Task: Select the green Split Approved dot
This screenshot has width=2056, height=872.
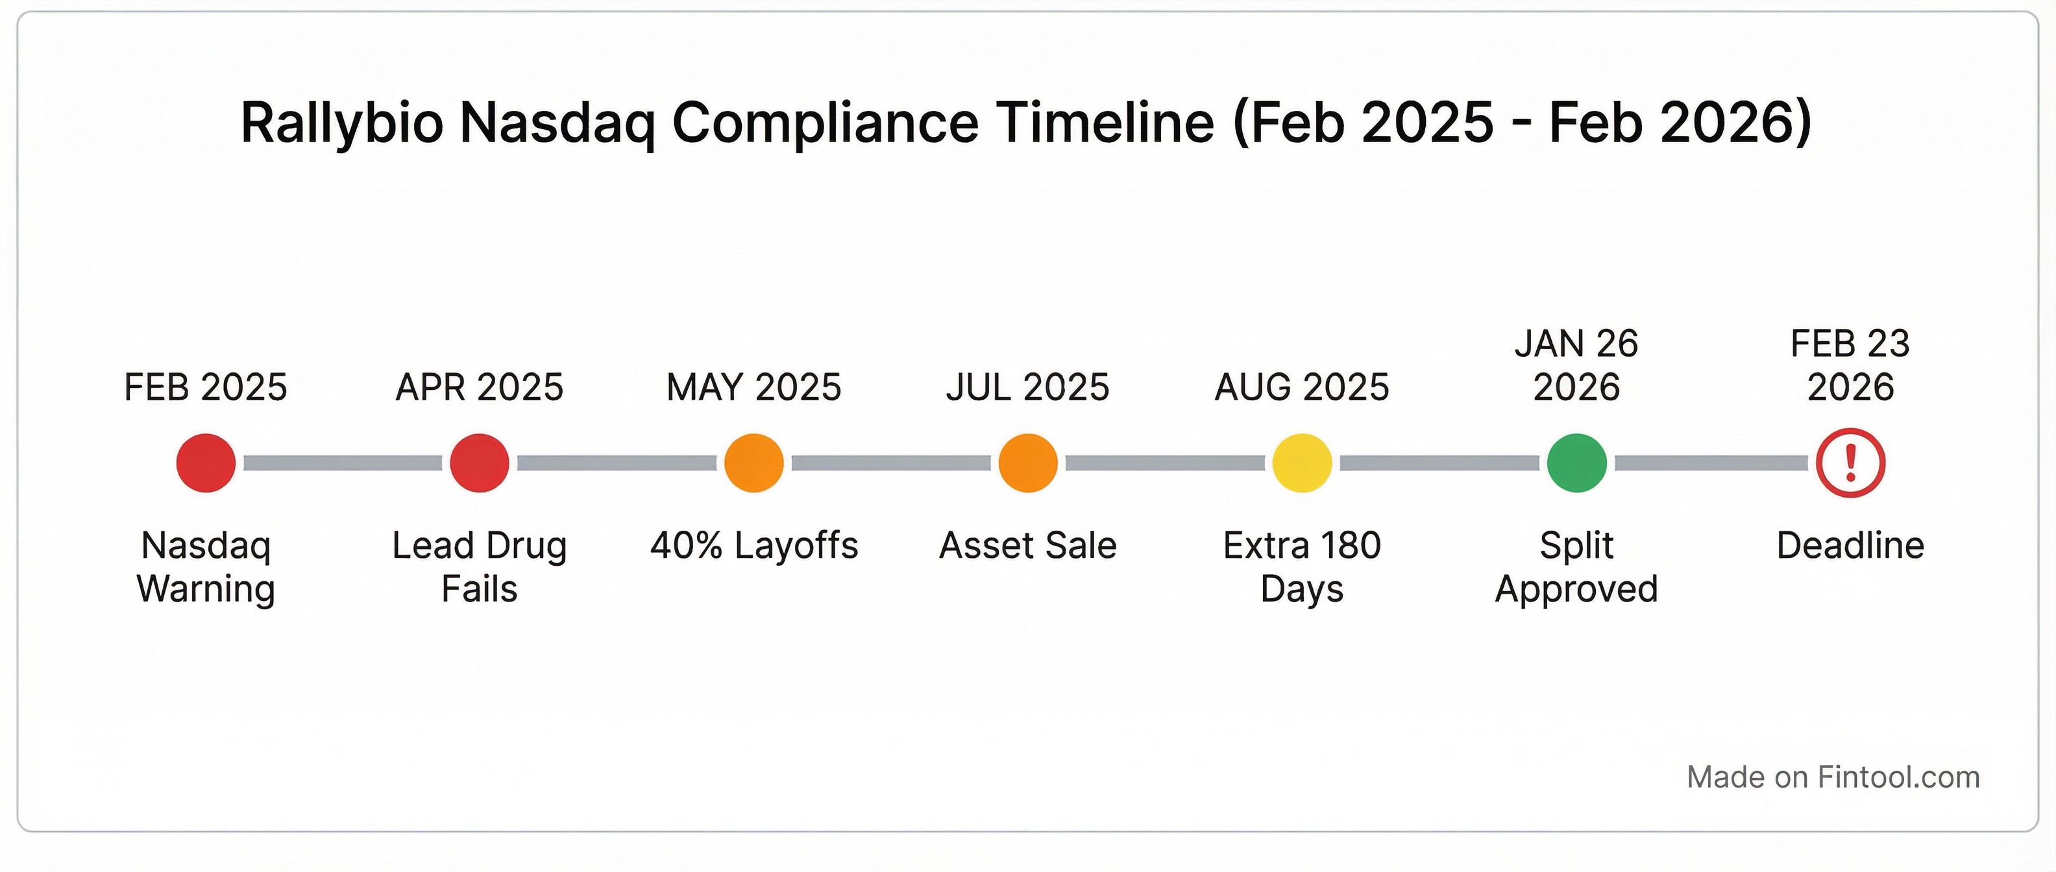Action: [1576, 463]
